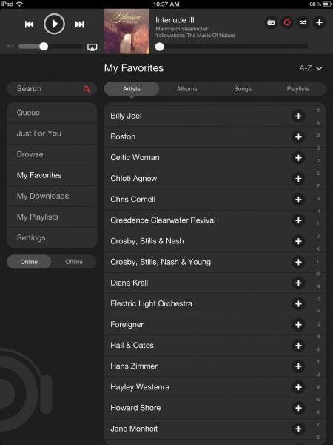The height and width of the screenshot is (445, 333).
Task: Skip to the next track
Action: [80, 24]
